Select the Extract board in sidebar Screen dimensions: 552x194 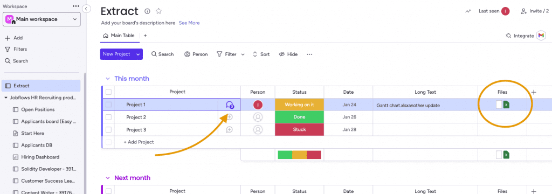[x=41, y=86]
